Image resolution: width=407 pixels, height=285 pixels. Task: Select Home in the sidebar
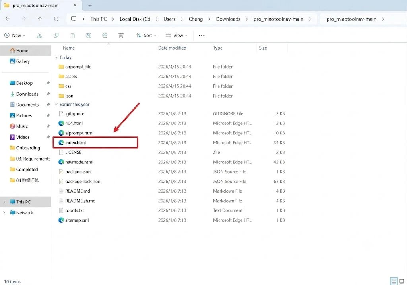point(26,51)
